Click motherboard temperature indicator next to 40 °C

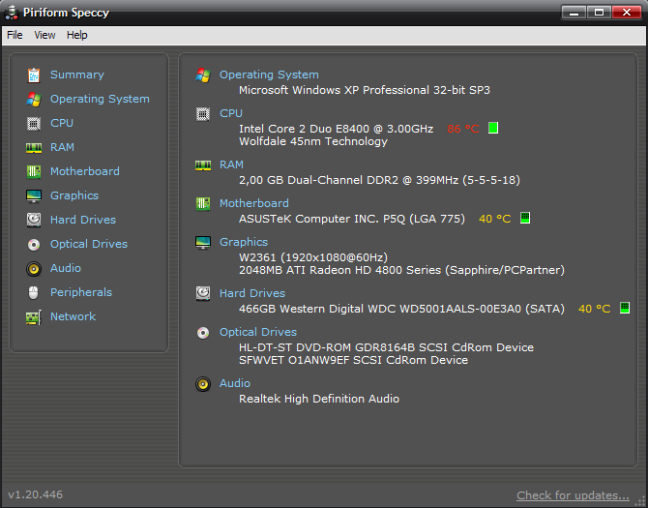point(525,218)
